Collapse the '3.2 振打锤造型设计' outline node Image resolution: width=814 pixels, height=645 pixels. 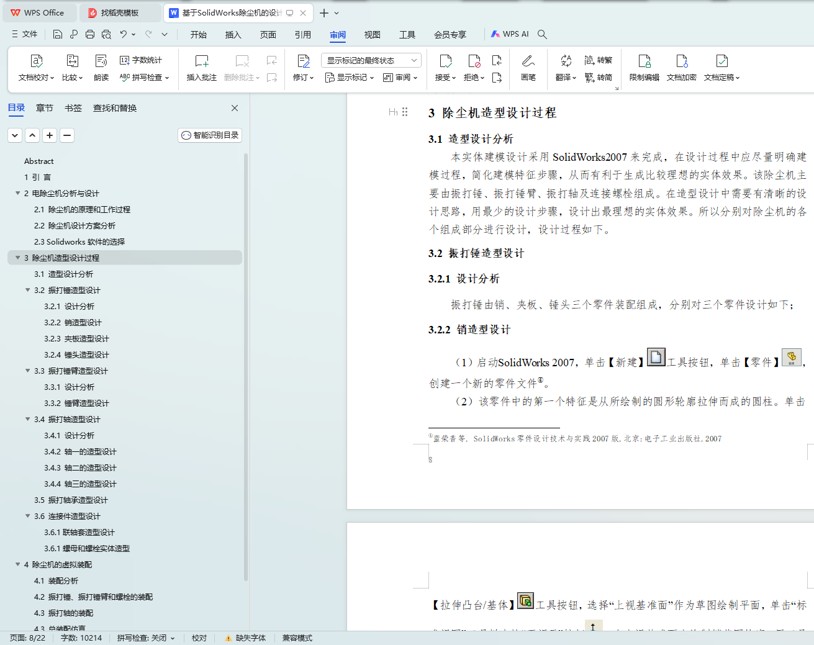(27, 290)
